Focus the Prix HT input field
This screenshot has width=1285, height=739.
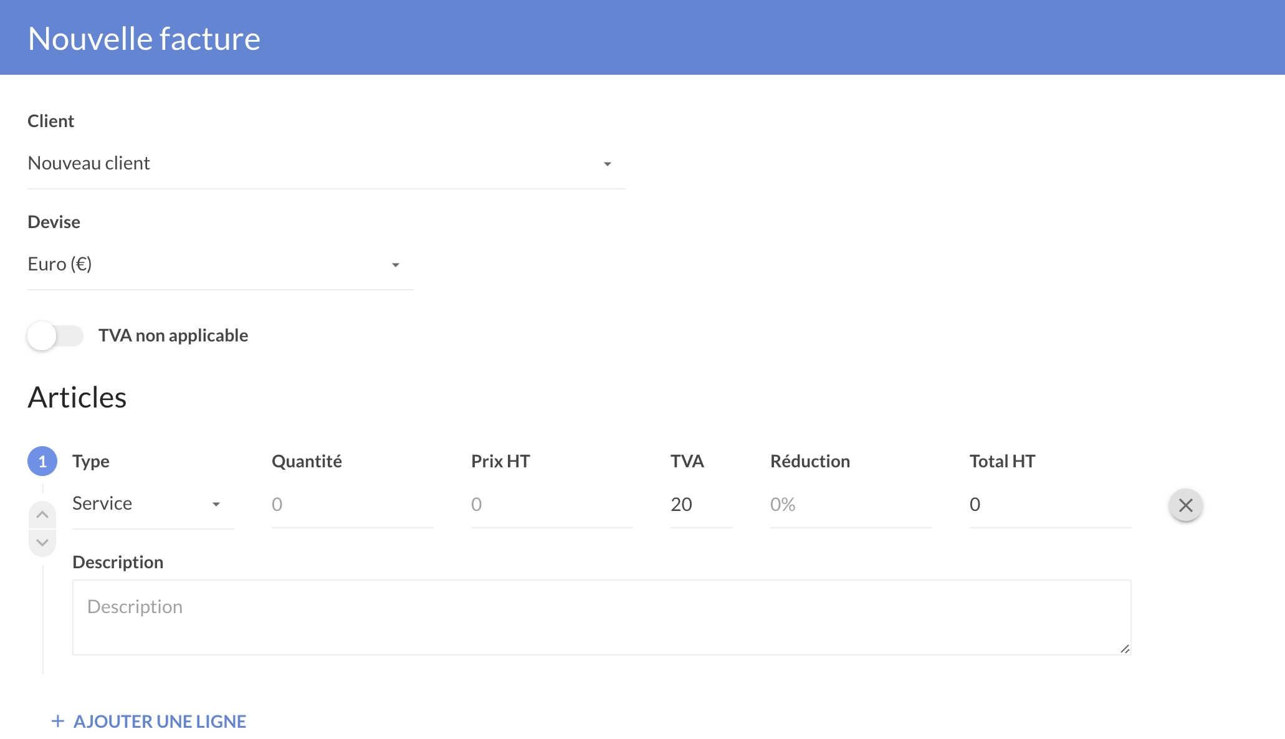(x=552, y=504)
